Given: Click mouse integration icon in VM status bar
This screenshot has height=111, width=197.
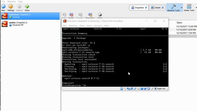Looking at the screenshot, I should point(152,88).
